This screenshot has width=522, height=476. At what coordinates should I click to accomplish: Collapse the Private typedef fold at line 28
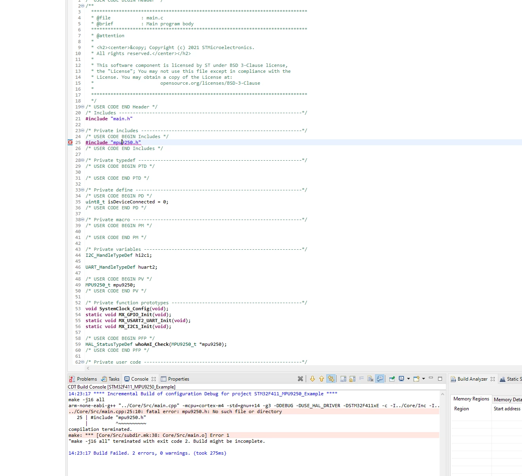pos(82,160)
